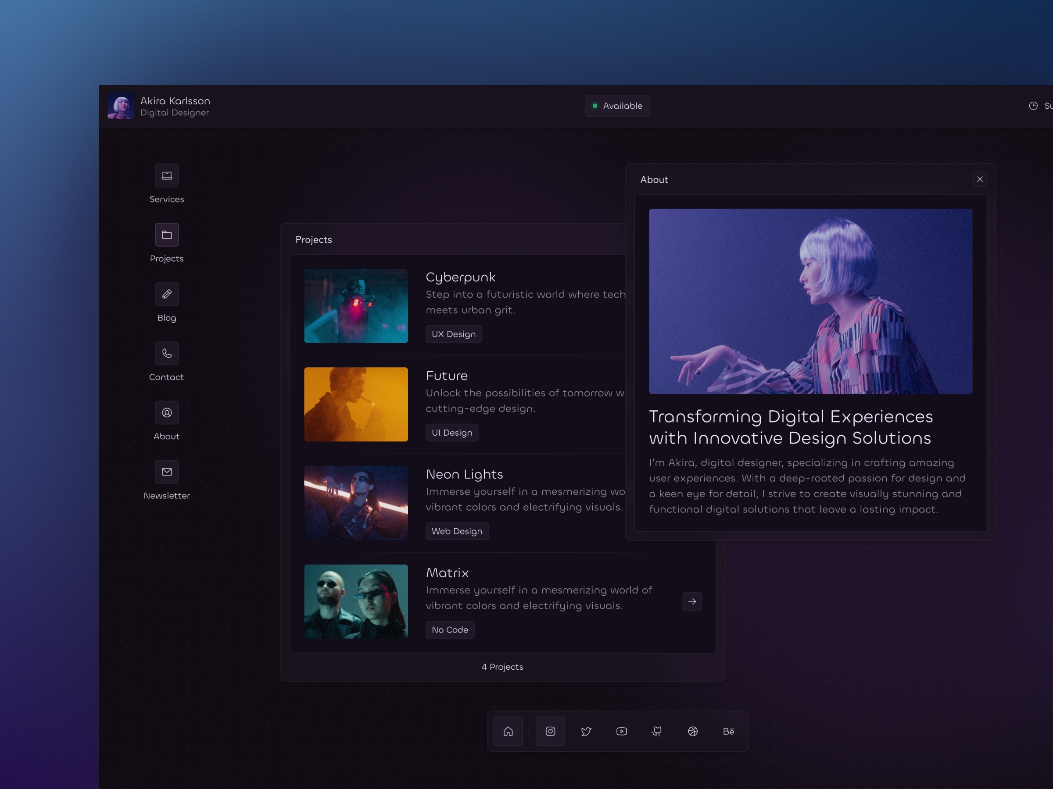Click the Future project card image
Screen dimensions: 1053x789
click(356, 404)
